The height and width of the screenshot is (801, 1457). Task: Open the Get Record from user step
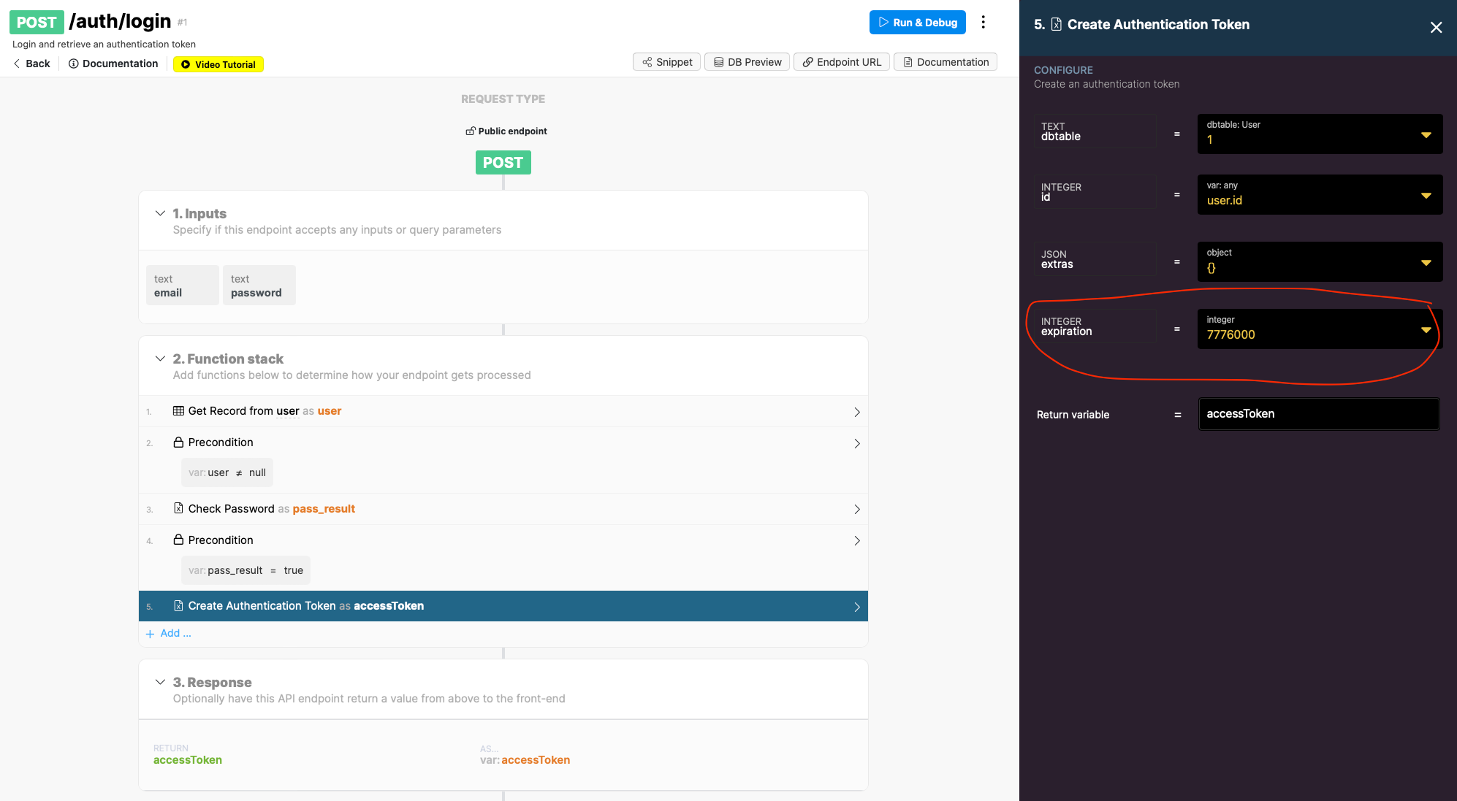coord(503,411)
